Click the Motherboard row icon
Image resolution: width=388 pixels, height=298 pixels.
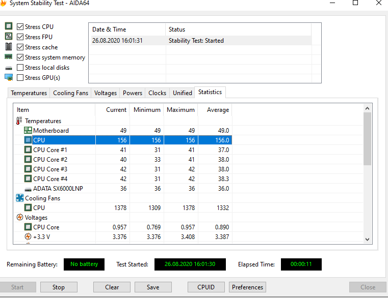tap(28, 130)
